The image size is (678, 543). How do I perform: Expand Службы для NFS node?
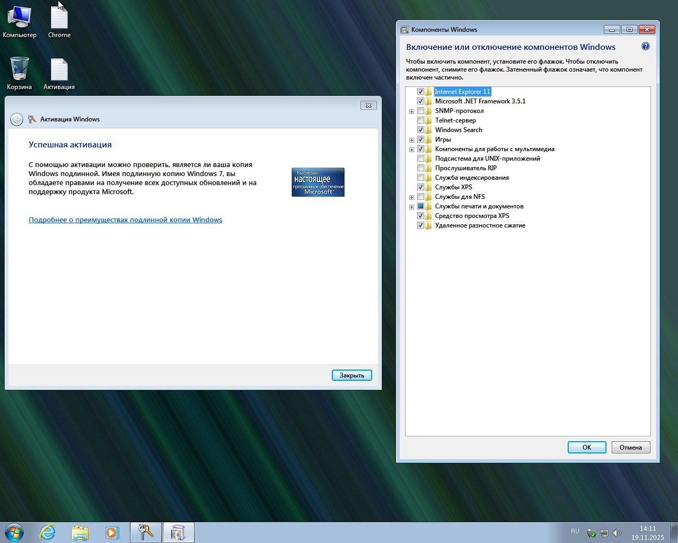click(x=412, y=197)
